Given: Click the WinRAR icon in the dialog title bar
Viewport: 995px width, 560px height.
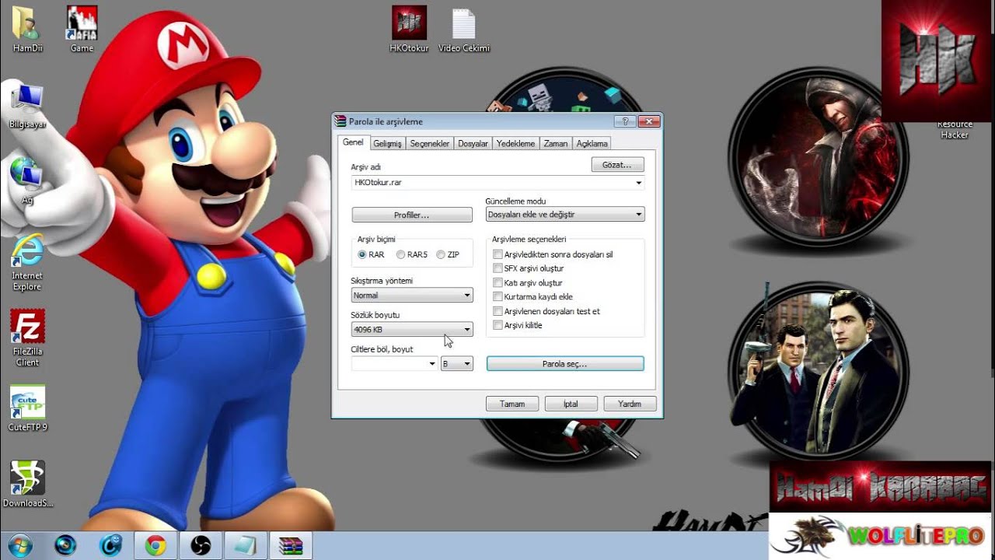Looking at the screenshot, I should pos(340,121).
